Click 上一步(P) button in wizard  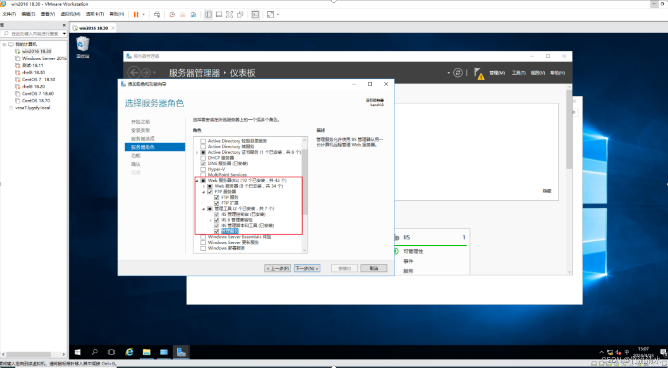[278, 269]
